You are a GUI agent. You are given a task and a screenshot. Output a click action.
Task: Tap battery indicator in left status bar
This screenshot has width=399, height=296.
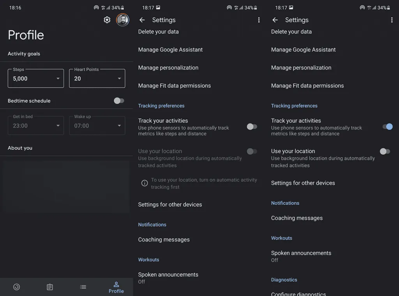click(123, 8)
